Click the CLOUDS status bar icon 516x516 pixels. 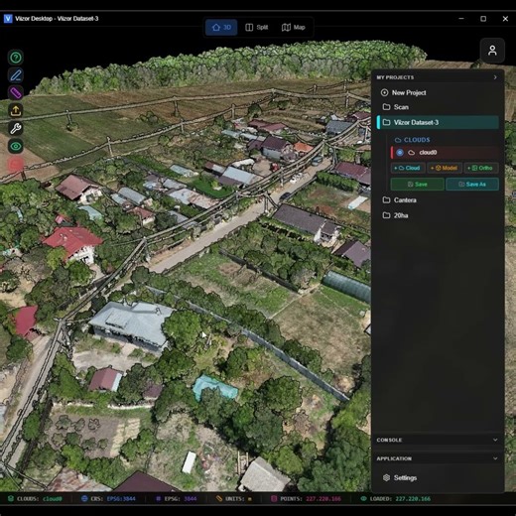(x=11, y=499)
